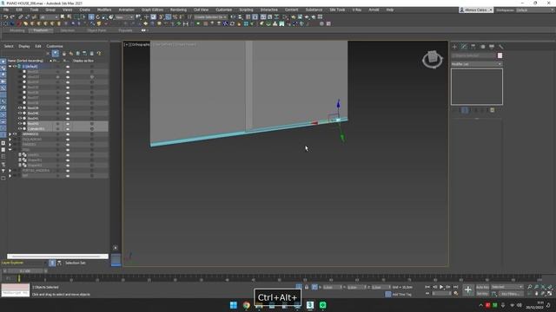
Task: Click the highlighted filter icon in explorer toolbar
Action: point(56,54)
